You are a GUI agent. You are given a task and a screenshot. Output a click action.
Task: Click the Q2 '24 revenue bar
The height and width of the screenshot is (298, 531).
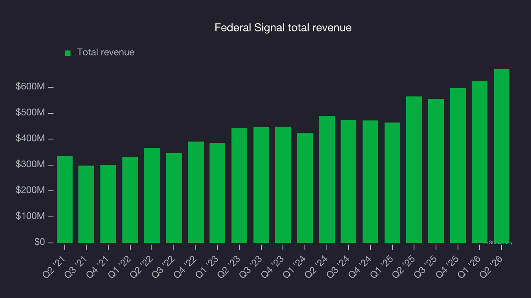[x=327, y=180]
